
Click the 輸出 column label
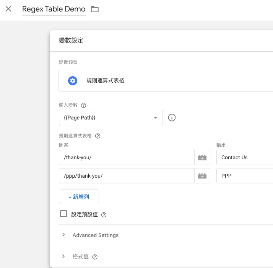click(221, 145)
